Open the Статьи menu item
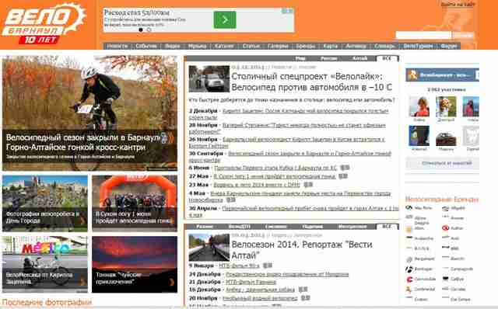This screenshot has height=309, width=498. click(x=251, y=46)
